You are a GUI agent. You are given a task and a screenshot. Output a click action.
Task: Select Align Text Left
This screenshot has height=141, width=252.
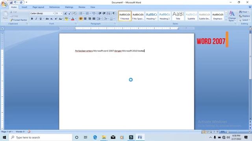(x=81, y=19)
